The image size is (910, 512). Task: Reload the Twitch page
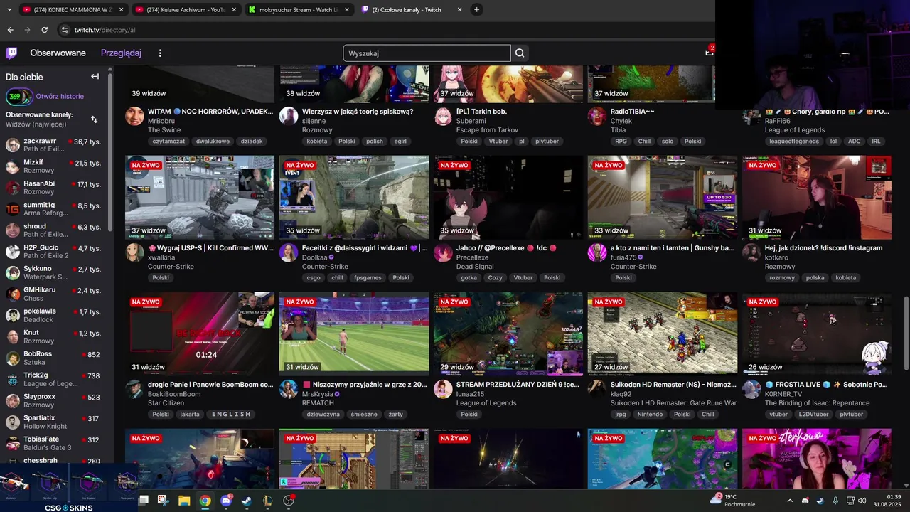[44, 30]
